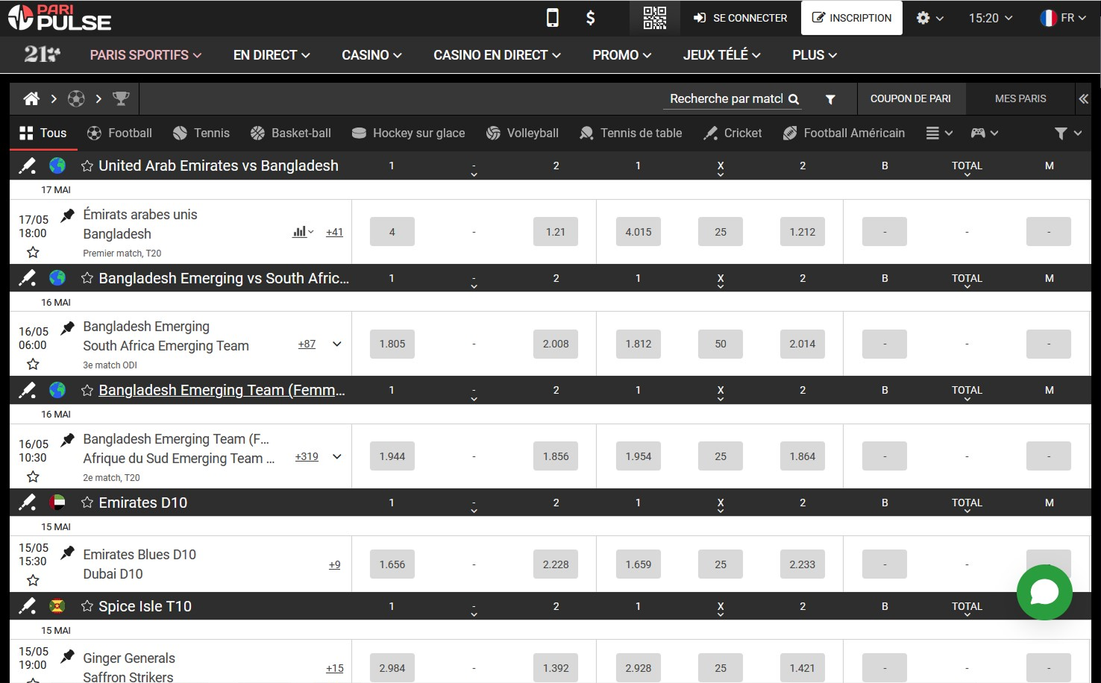The width and height of the screenshot is (1101, 683).
Task: Click the INSCRIPTION button
Action: pyautogui.click(x=851, y=18)
